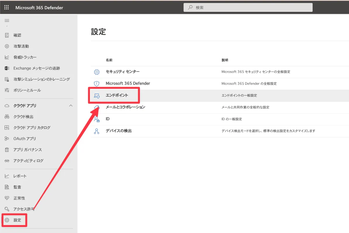Screen dimensions: 349x233
Task: Collapse the navigation hamburger menu
Action: tap(7, 21)
